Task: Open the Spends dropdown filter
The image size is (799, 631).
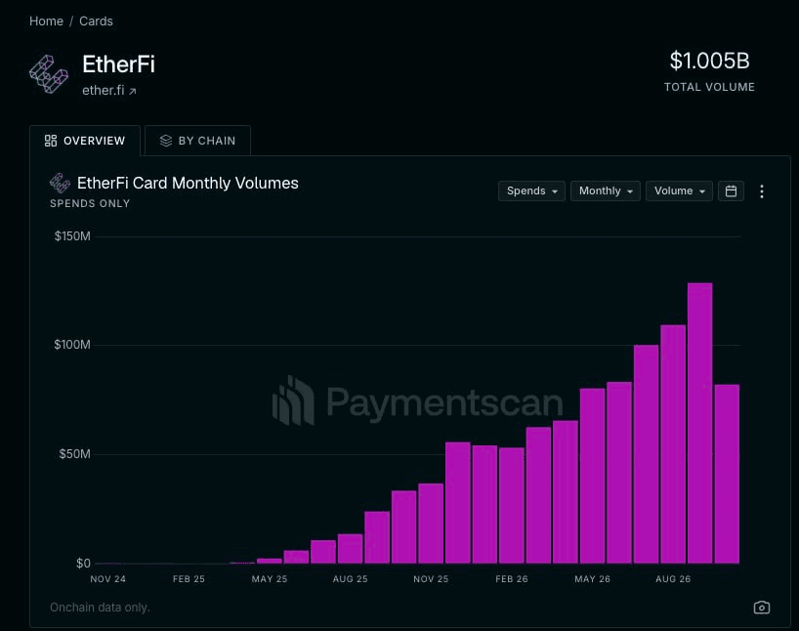Action: tap(531, 191)
